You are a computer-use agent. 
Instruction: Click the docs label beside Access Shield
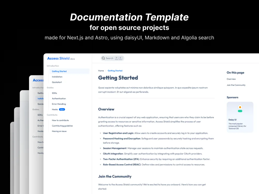(x=72, y=59)
